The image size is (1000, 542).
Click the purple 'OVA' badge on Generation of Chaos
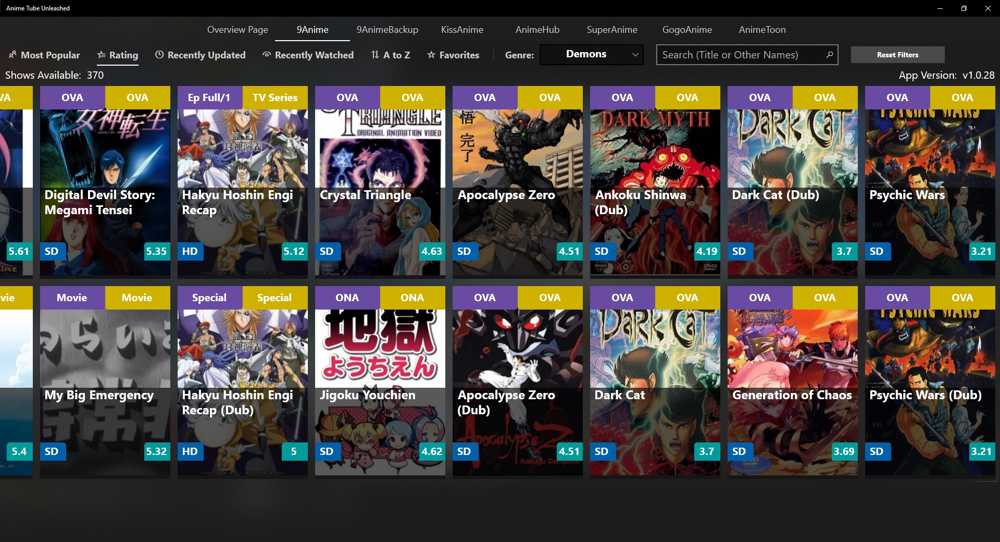click(760, 298)
